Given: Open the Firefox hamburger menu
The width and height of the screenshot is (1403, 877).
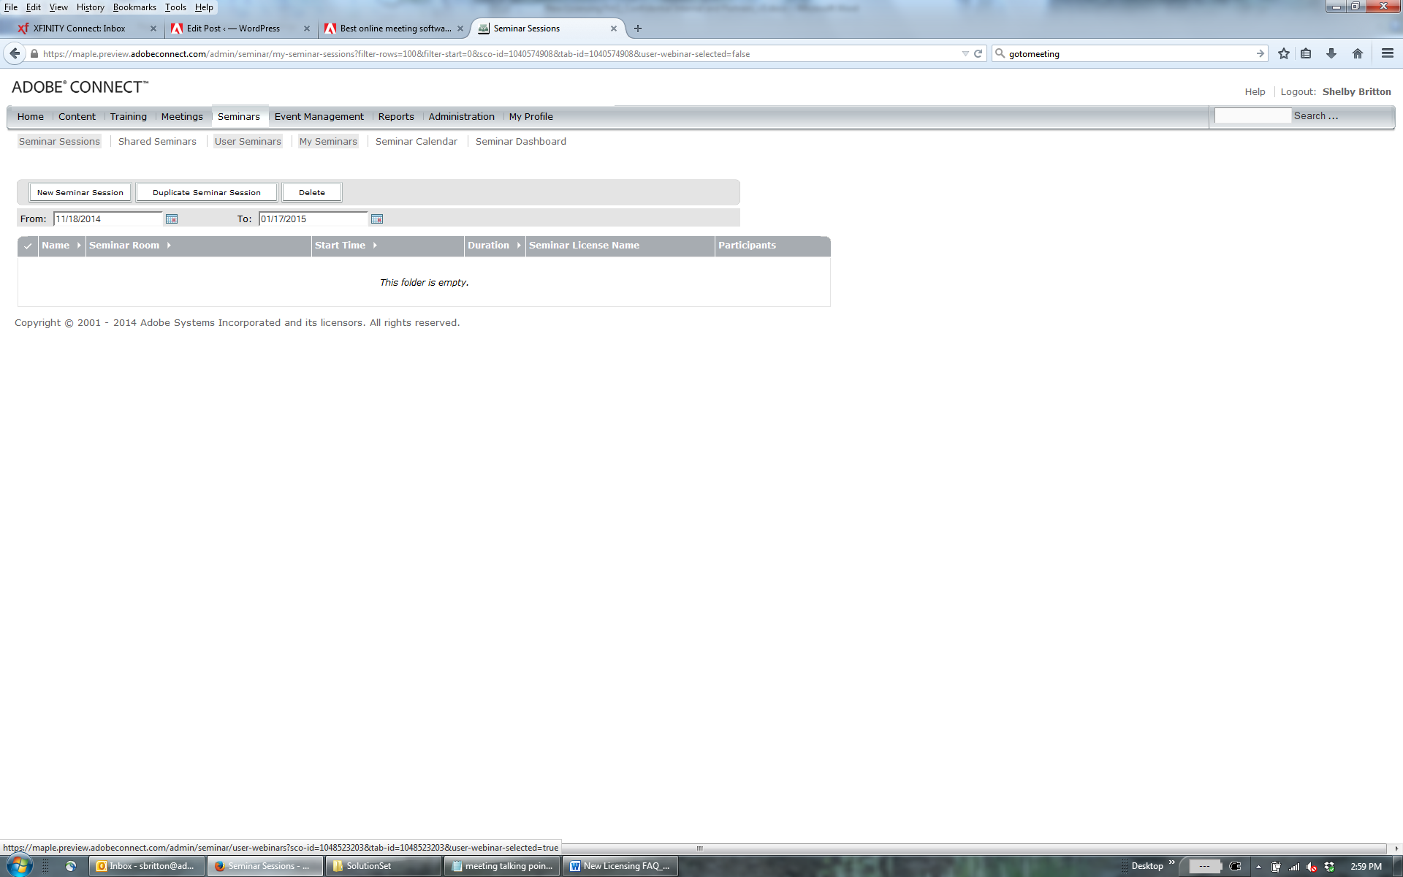Looking at the screenshot, I should click(x=1387, y=53).
